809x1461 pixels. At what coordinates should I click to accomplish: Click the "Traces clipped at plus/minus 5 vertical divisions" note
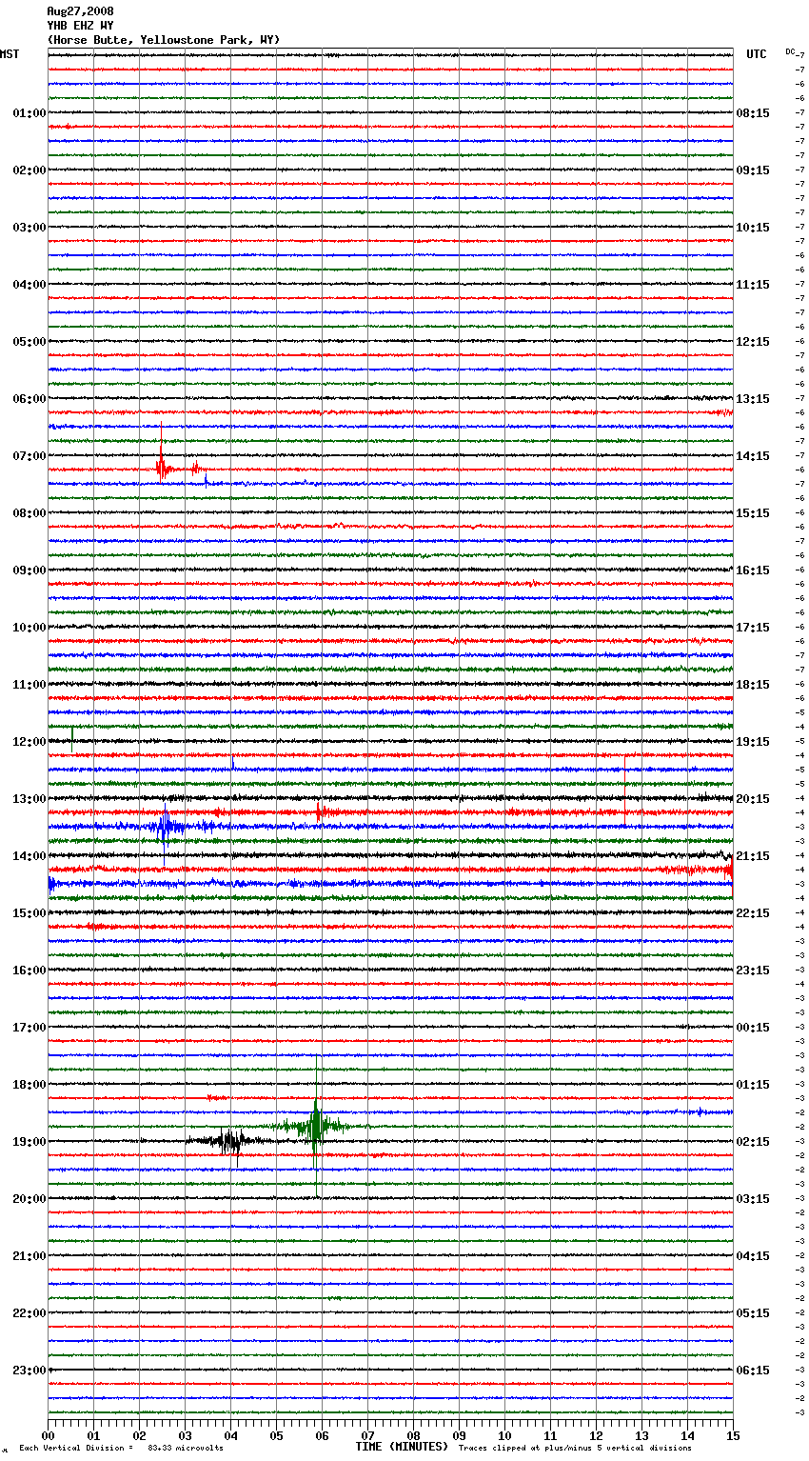pyautogui.click(x=575, y=1448)
